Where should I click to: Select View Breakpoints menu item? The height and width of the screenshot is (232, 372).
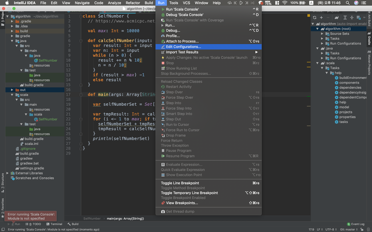208,203
